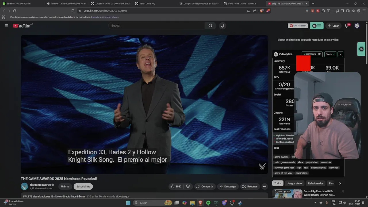Dislike the video
Image resolution: width=368 pixels, height=207 pixels.
coord(188,186)
